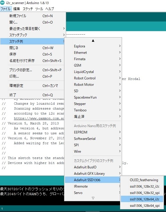
Task: Choose 保存 menu entry
Action: click(x=33, y=54)
